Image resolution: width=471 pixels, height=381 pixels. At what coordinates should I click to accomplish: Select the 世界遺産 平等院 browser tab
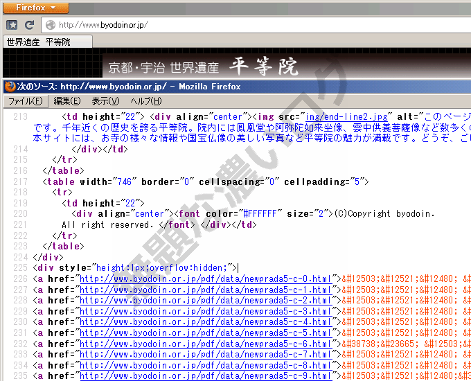coord(48,42)
